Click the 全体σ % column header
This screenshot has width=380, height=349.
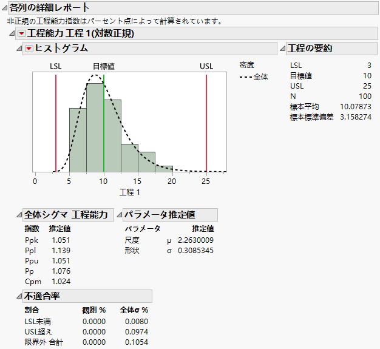134,310
